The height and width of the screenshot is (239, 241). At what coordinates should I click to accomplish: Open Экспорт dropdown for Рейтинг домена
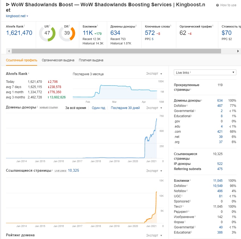(154, 235)
